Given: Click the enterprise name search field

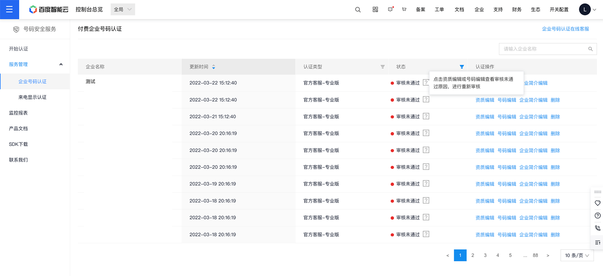Looking at the screenshot, I should (x=548, y=49).
